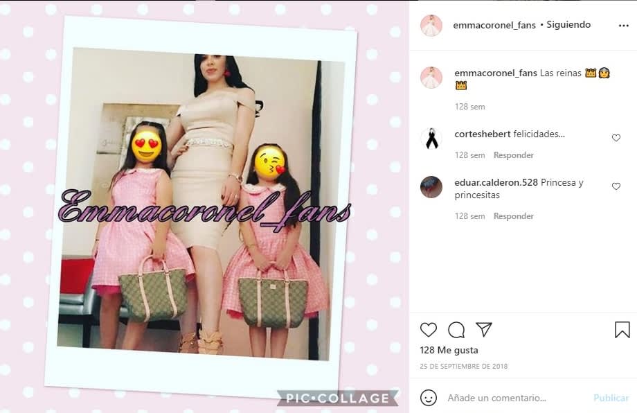Open the 25 de septiembre de 2018 date link
The width and height of the screenshot is (637, 413).
point(463,367)
